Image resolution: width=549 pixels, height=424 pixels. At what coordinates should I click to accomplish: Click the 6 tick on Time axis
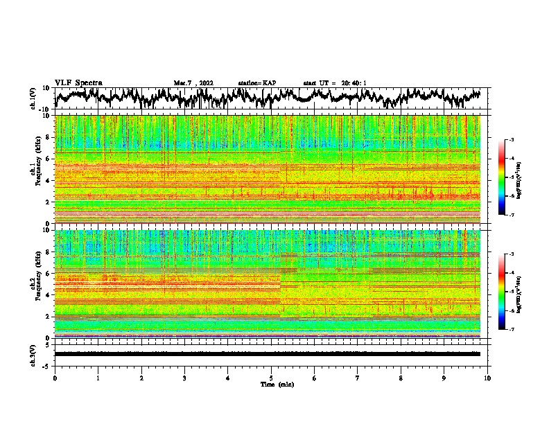(315, 378)
